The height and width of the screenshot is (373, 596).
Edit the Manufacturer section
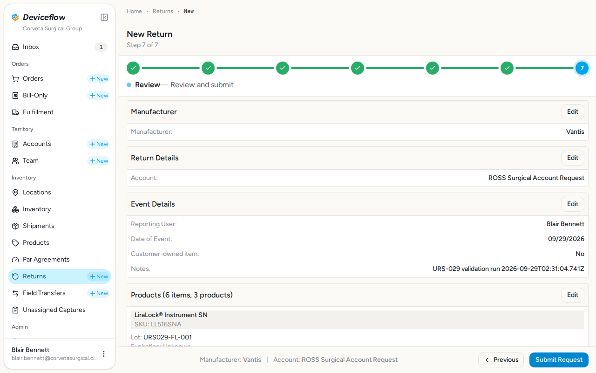[573, 112]
